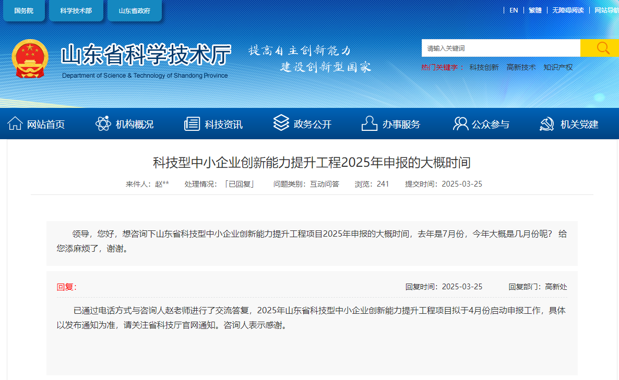Screen dimensions: 619x380
Task: Click the person icon beside 办事服务
Action: 370,124
